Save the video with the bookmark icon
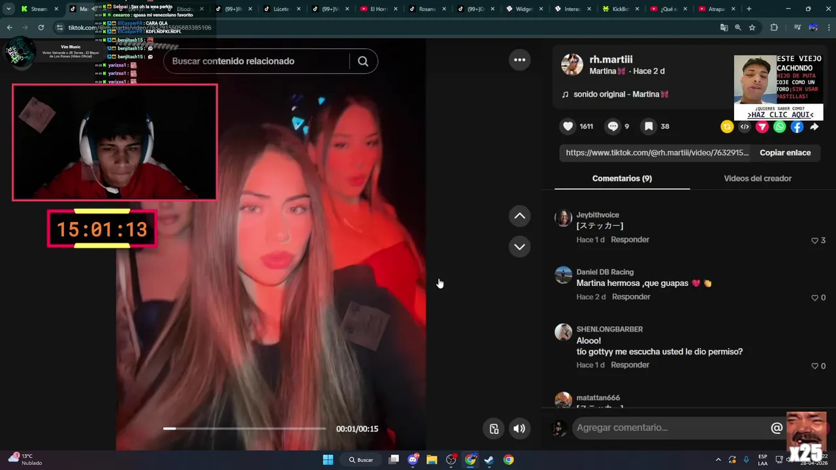Image resolution: width=836 pixels, height=470 pixels. (x=649, y=127)
